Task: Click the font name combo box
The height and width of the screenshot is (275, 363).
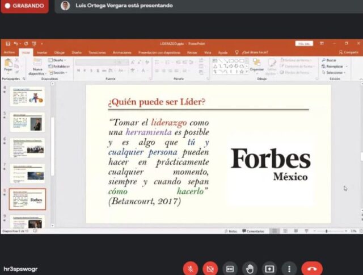Action: tap(95, 62)
